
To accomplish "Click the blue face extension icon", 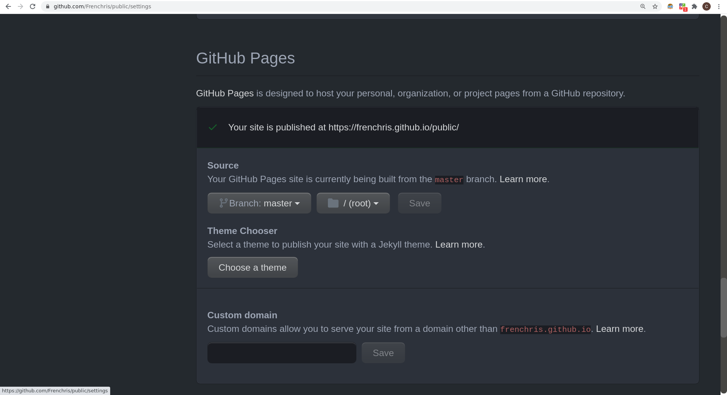I will (670, 6).
